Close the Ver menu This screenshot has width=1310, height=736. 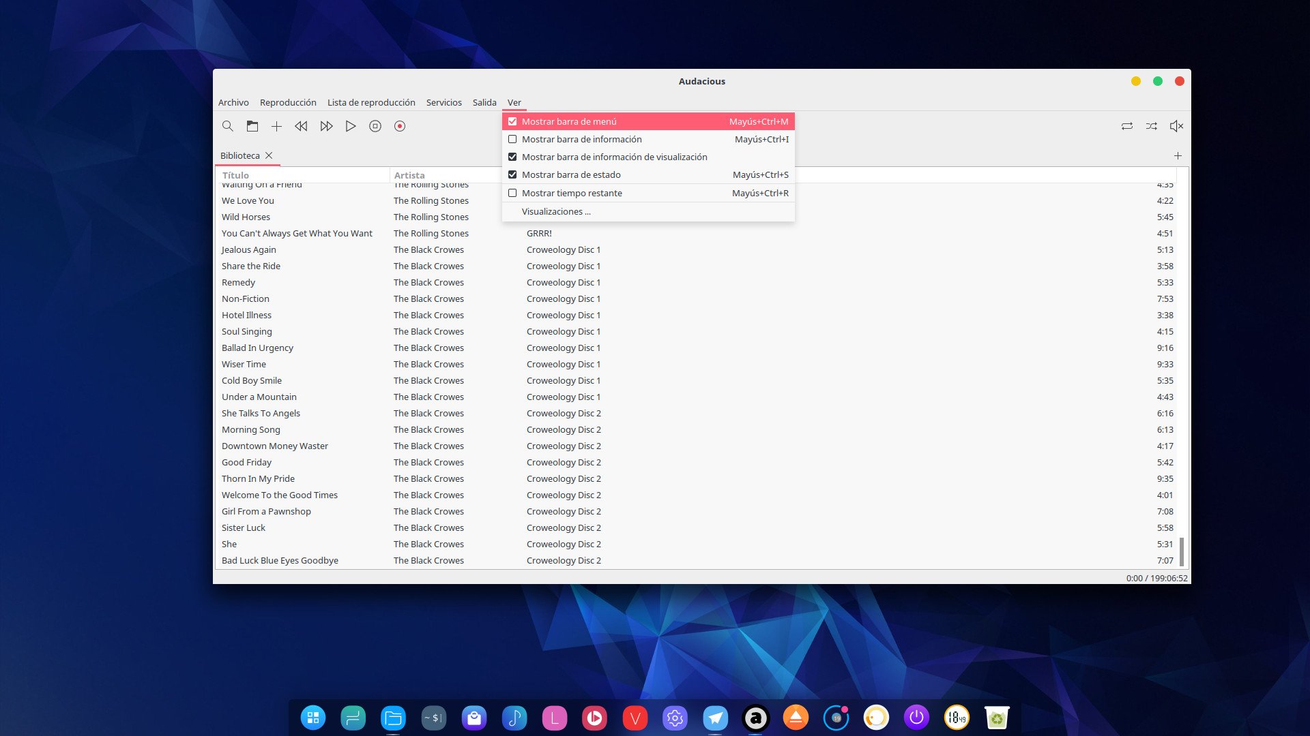click(x=514, y=102)
